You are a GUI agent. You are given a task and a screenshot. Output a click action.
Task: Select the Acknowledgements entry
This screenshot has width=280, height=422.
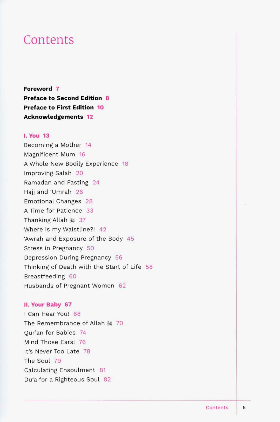(x=53, y=117)
